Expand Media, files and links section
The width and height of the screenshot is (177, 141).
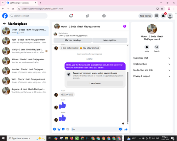coord(152,70)
